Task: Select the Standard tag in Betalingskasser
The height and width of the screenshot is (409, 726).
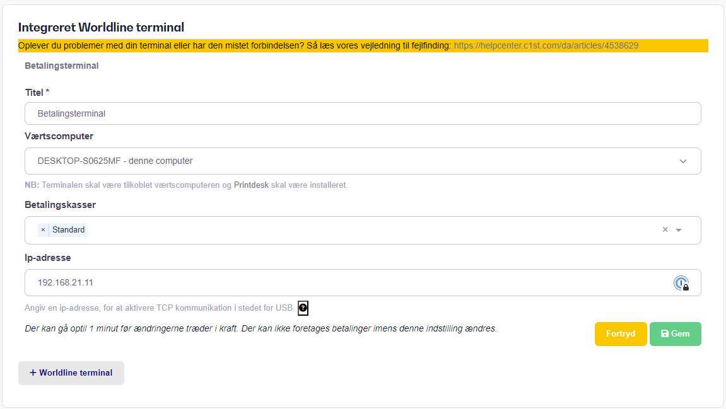Action: coord(69,230)
